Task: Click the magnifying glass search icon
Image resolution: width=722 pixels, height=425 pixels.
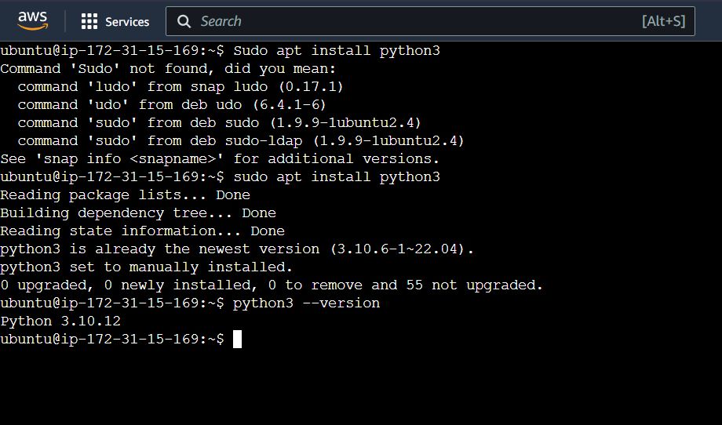Action: pyautogui.click(x=184, y=21)
